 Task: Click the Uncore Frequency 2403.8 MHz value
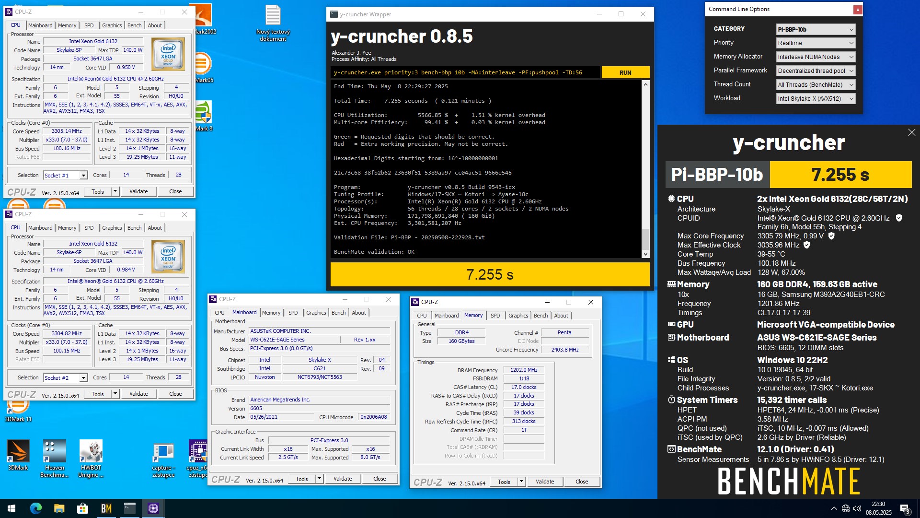coord(565,350)
